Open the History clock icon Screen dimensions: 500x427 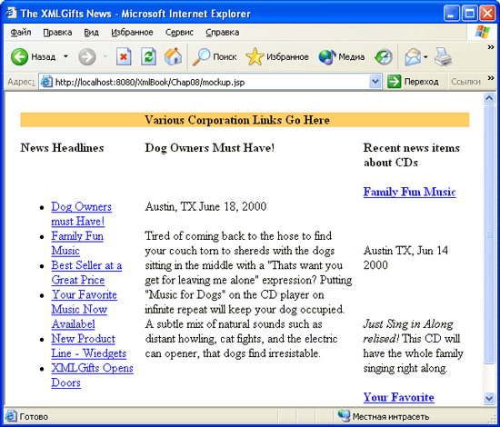[x=384, y=57]
